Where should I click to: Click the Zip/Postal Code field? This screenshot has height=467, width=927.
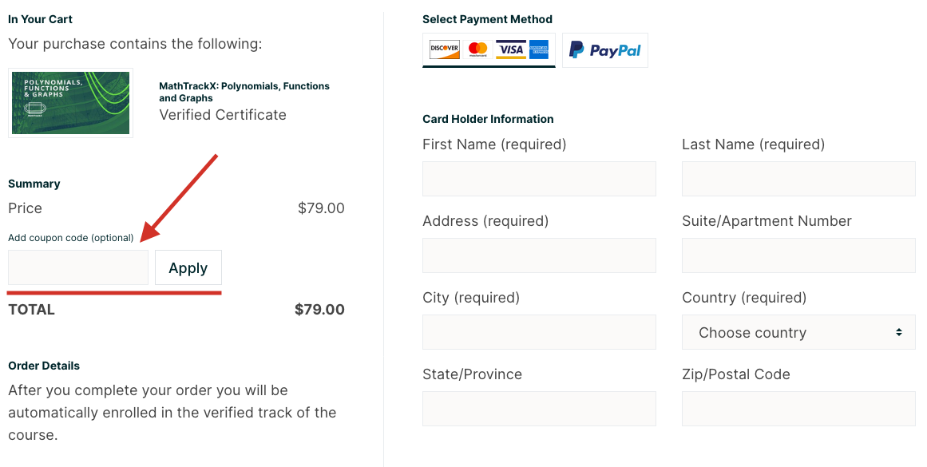[x=798, y=409]
